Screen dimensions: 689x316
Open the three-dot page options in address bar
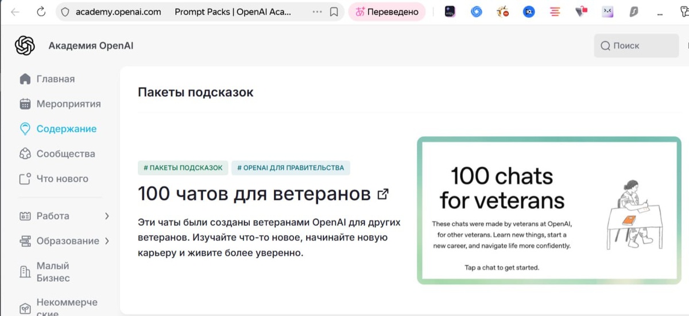point(317,12)
